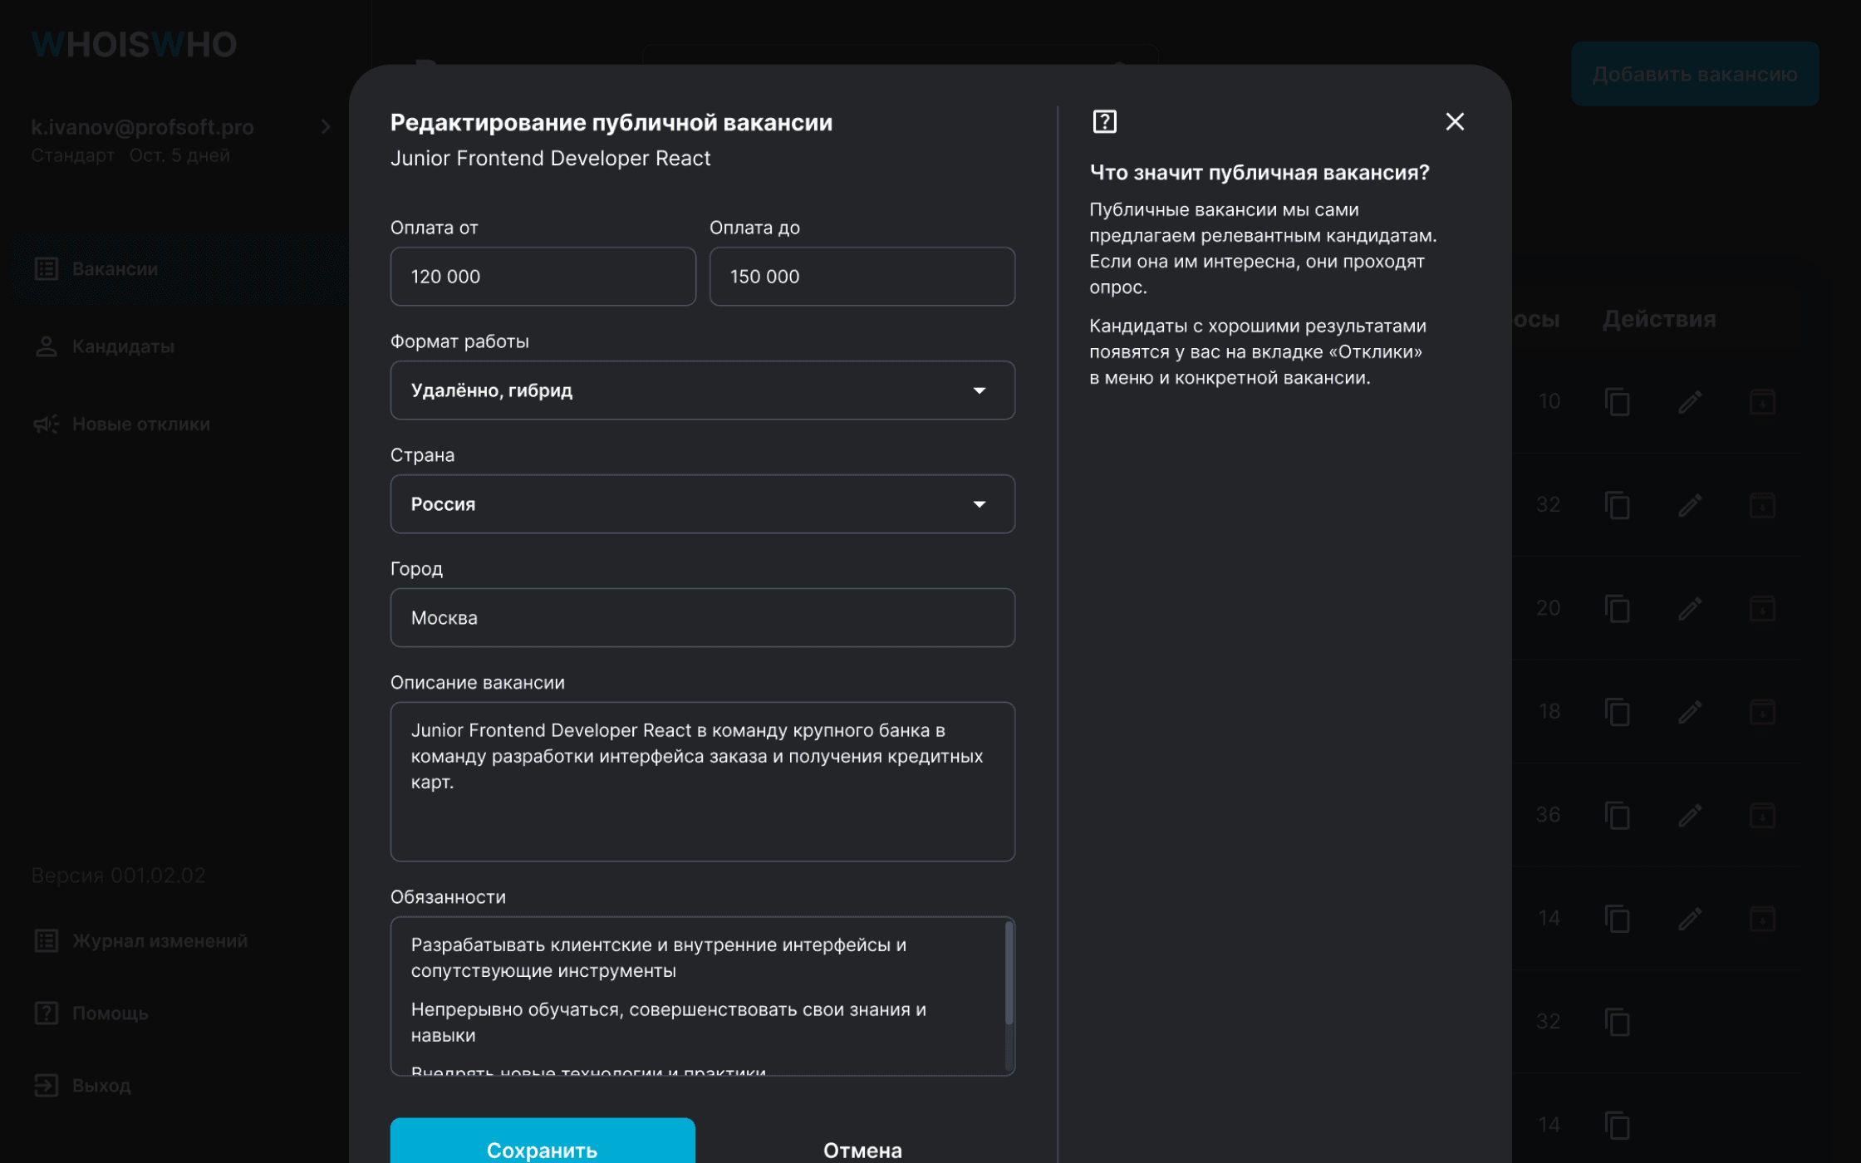Open 'Помощь' in sidebar
The width and height of the screenshot is (1861, 1163).
coord(110,1013)
